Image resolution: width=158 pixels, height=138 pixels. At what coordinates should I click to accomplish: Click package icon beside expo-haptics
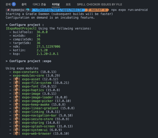17,90
